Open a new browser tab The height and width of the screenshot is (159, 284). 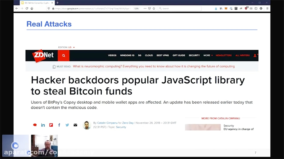(x=57, y=3)
